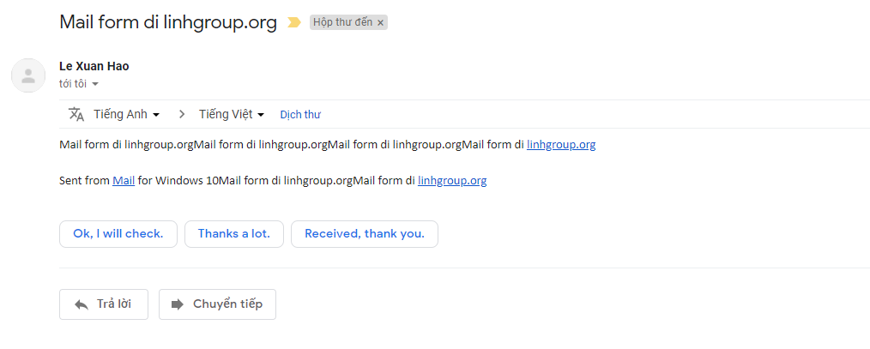Image resolution: width=870 pixels, height=349 pixels.
Task: Open the Mail link in signature
Action: point(124,180)
